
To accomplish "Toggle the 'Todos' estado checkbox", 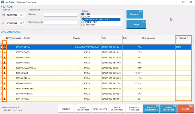I will pos(83,14).
